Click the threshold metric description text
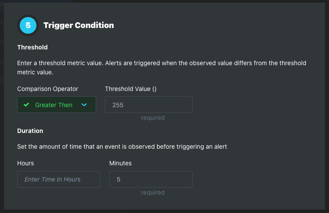The image size is (329, 213). (161, 68)
